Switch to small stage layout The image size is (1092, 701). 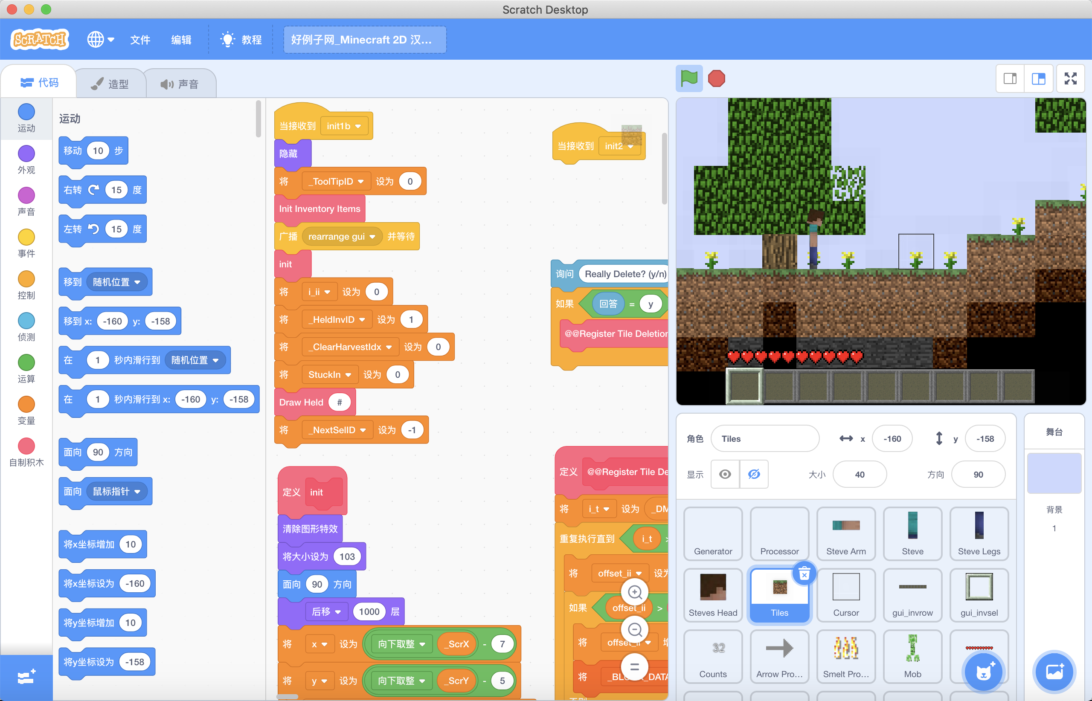coord(1010,79)
